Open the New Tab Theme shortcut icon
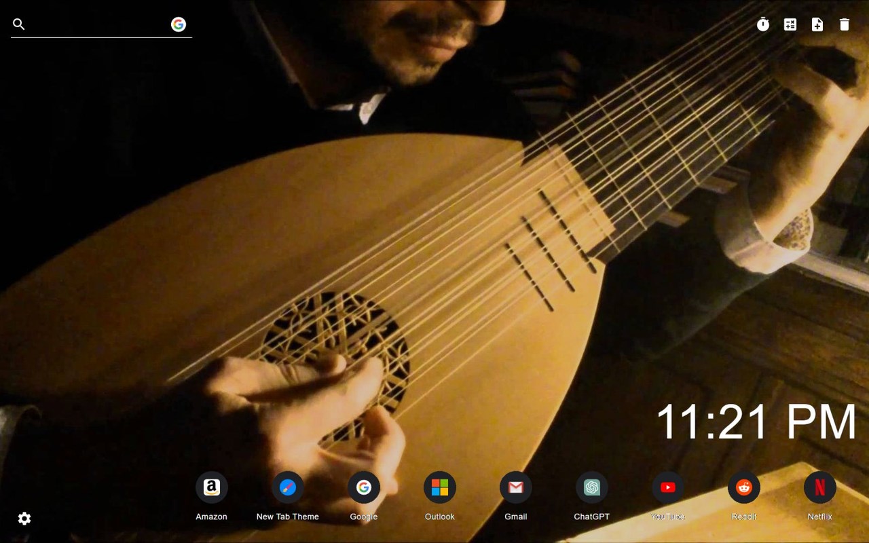The image size is (869, 543). [x=288, y=487]
